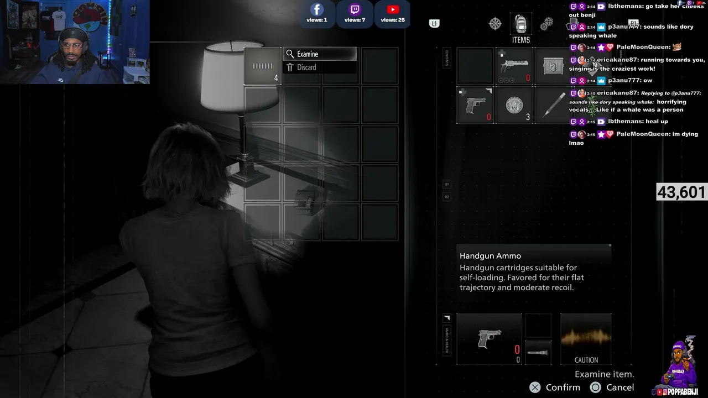Click the L1 shoulder button prompt
The width and height of the screenshot is (708, 398).
[434, 23]
